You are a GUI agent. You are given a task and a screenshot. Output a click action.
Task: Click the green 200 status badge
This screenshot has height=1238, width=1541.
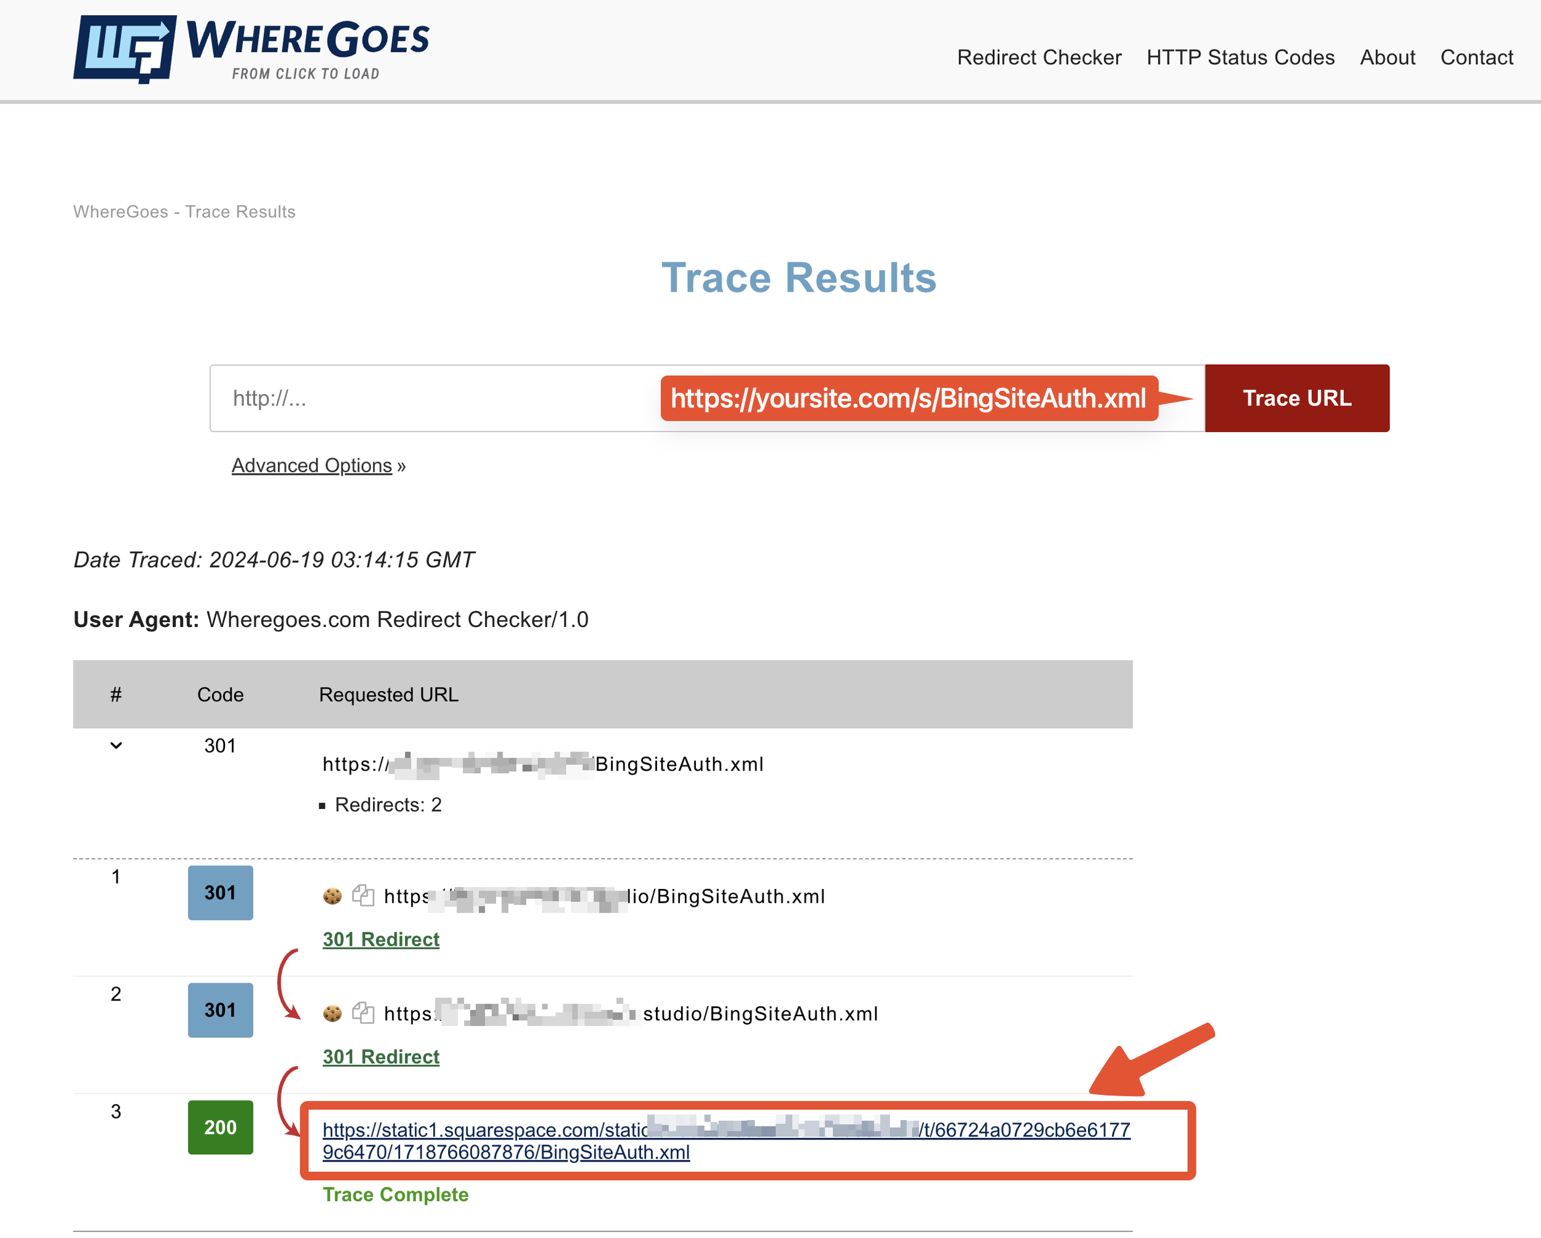click(x=220, y=1127)
